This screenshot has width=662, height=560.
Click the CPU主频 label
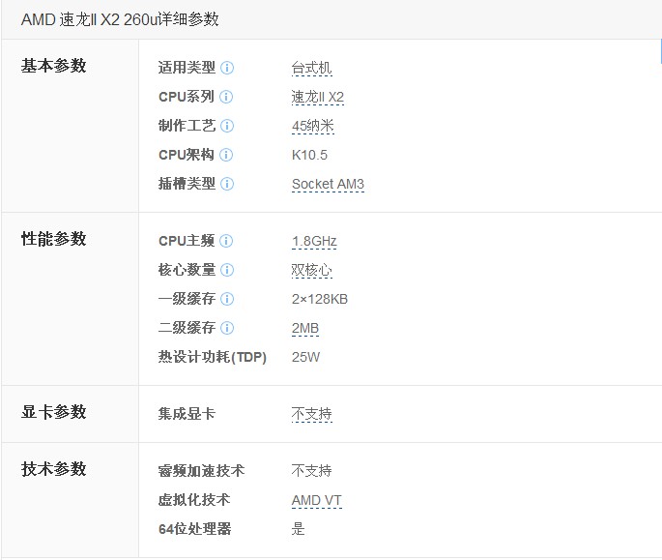pyautogui.click(x=187, y=241)
